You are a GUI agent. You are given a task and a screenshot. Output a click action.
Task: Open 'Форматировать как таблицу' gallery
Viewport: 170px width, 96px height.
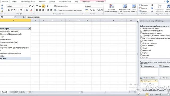pyautogui.click(x=125, y=8)
